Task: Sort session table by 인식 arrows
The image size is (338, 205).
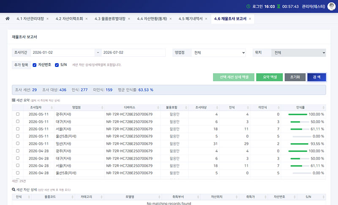Action: coord(248,107)
